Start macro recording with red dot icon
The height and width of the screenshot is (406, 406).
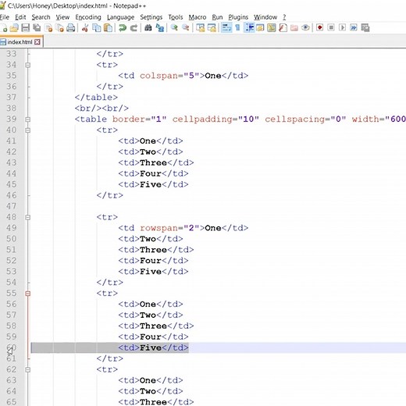click(x=320, y=27)
